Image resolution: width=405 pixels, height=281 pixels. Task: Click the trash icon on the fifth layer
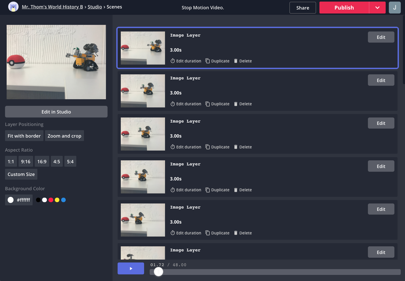coord(235,233)
